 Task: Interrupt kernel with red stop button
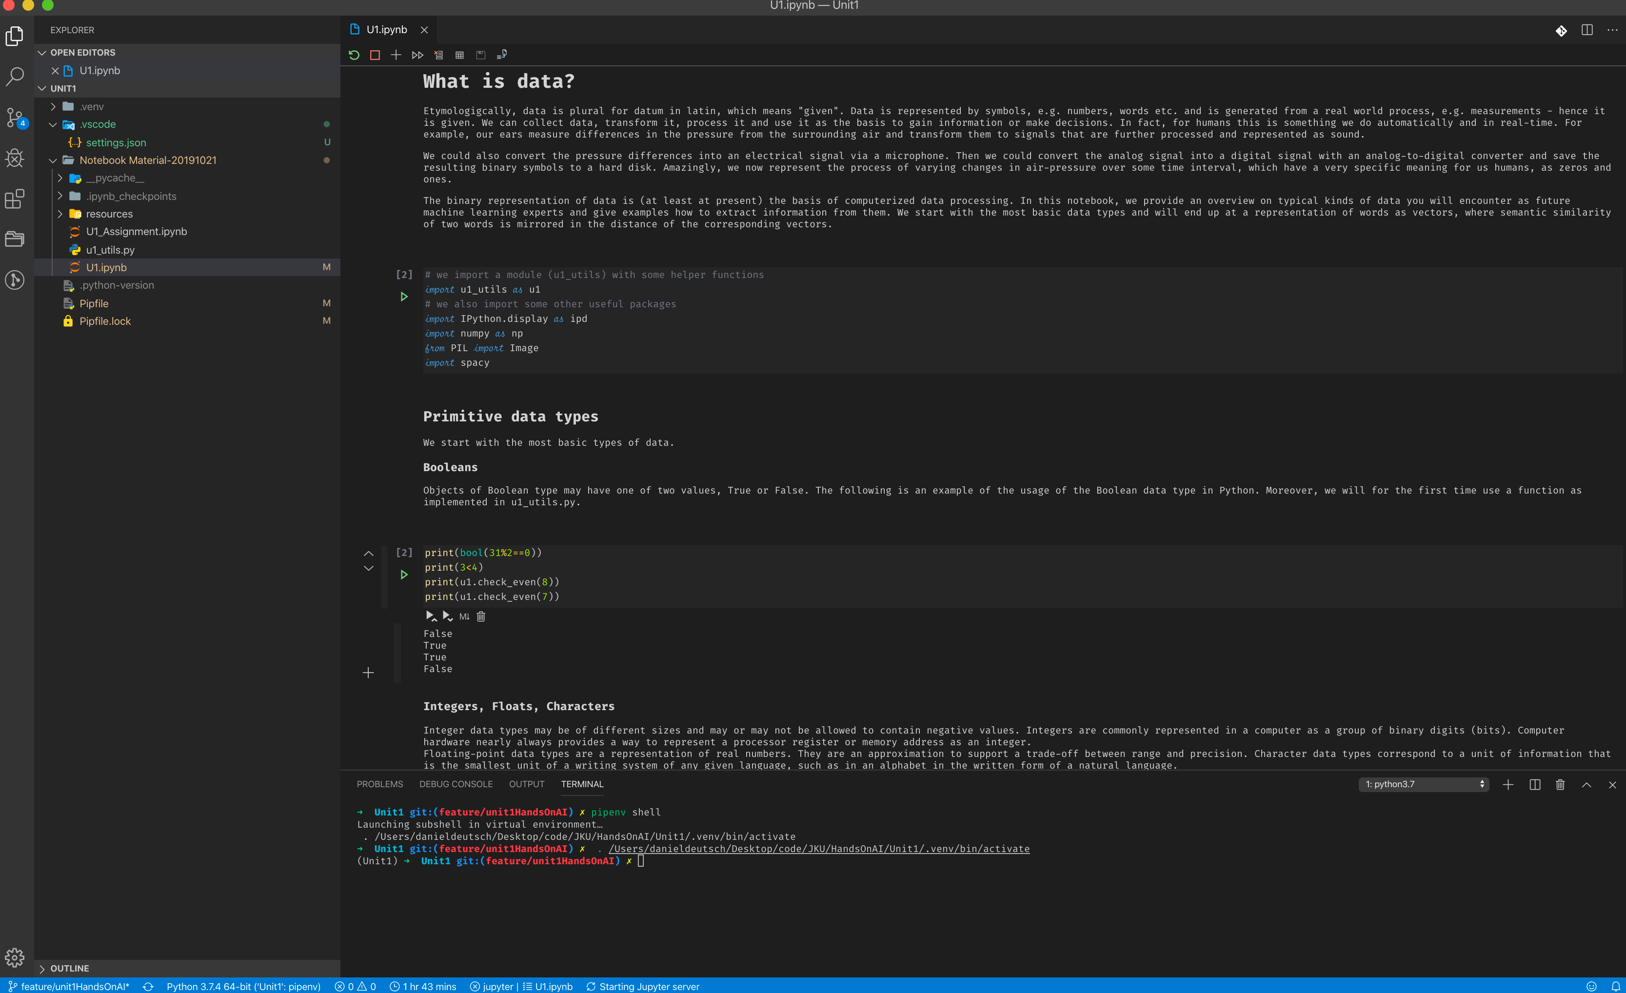click(x=375, y=55)
